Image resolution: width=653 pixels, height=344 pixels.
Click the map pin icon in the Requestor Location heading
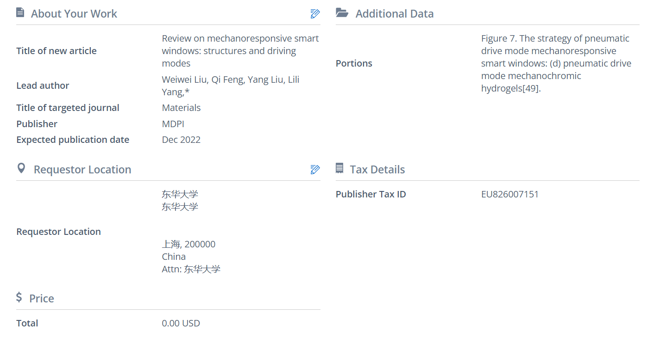21,168
